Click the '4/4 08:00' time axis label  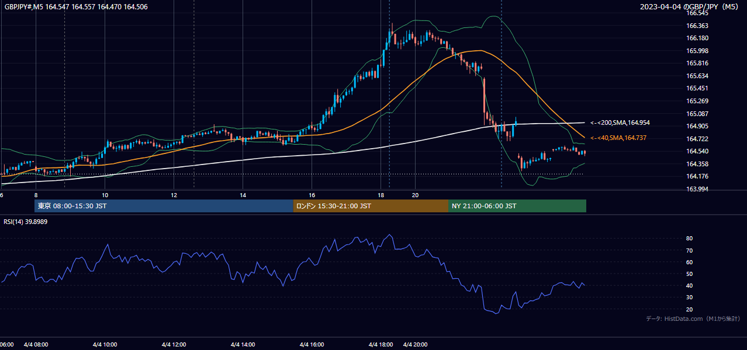(36, 345)
